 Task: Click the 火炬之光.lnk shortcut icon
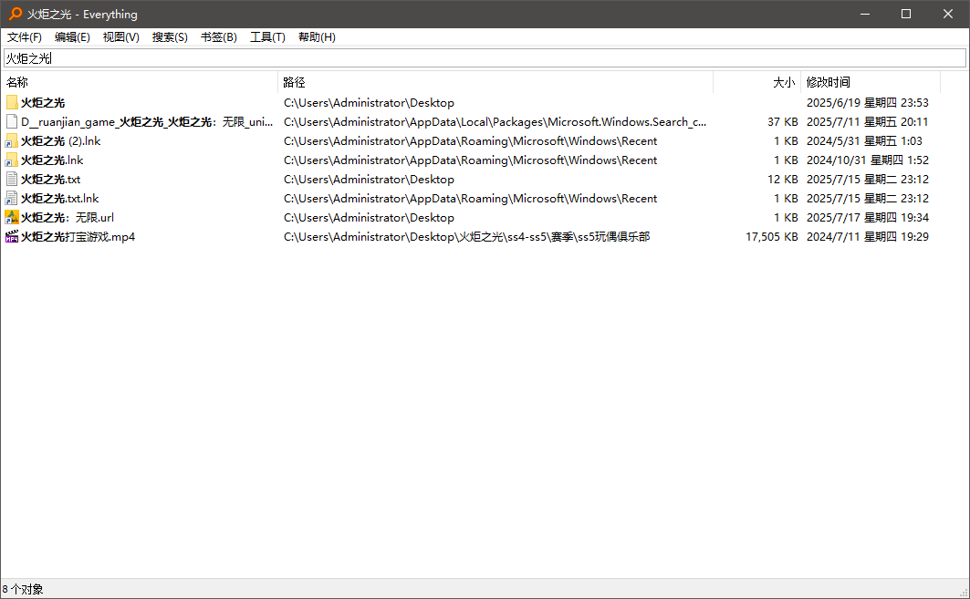point(12,160)
